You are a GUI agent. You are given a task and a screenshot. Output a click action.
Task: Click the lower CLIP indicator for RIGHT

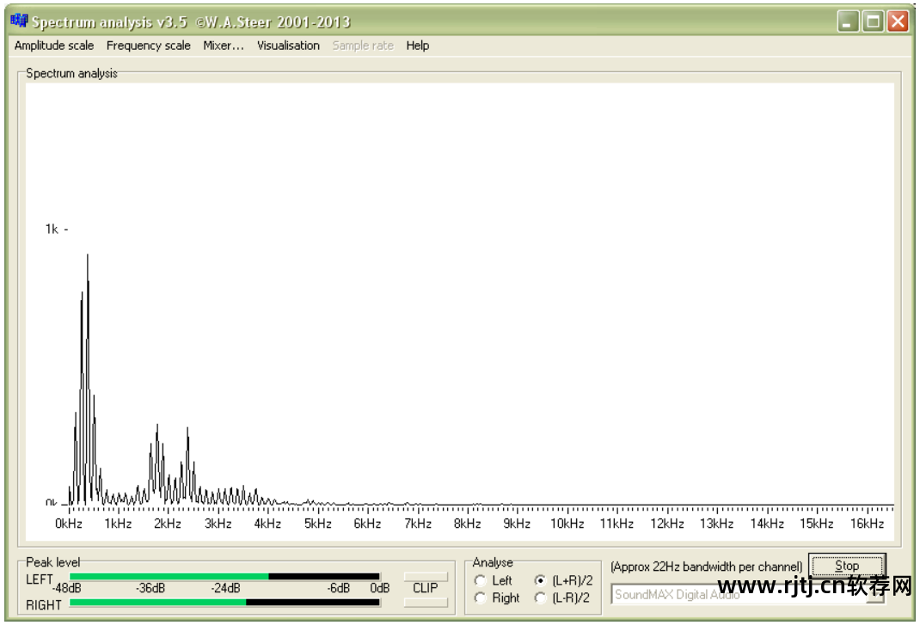(426, 602)
